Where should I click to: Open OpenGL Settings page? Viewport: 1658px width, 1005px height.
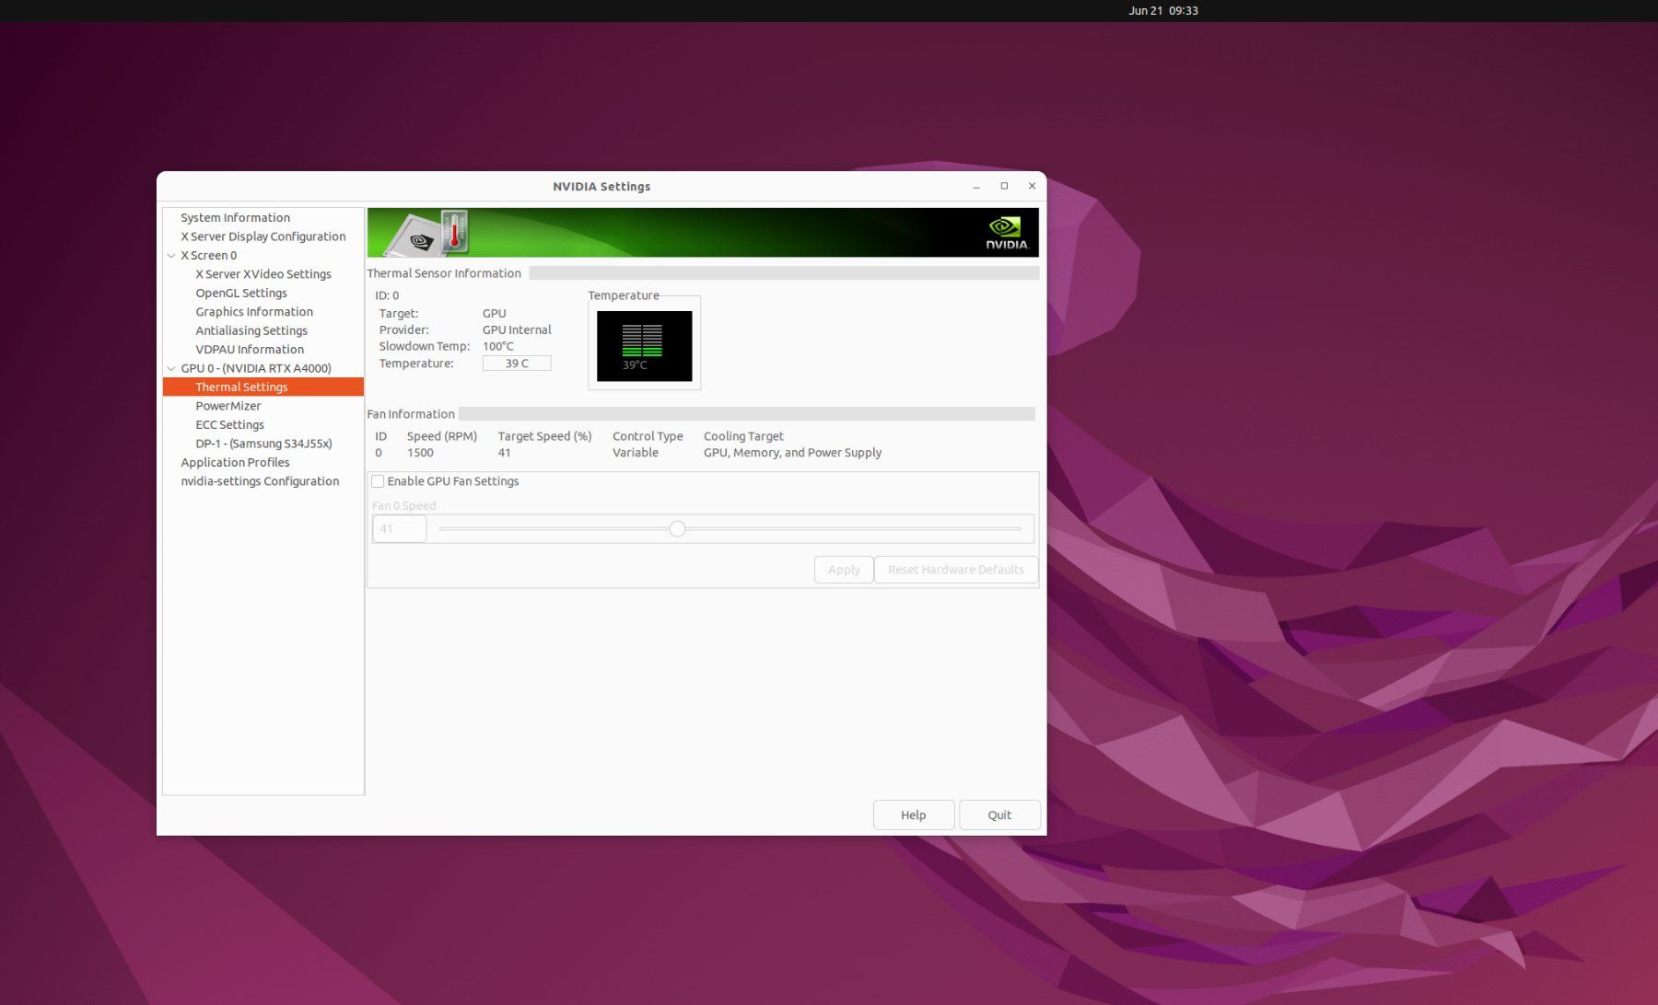[x=241, y=294]
